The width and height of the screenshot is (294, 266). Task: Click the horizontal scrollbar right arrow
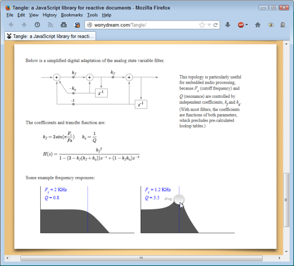[279, 258]
